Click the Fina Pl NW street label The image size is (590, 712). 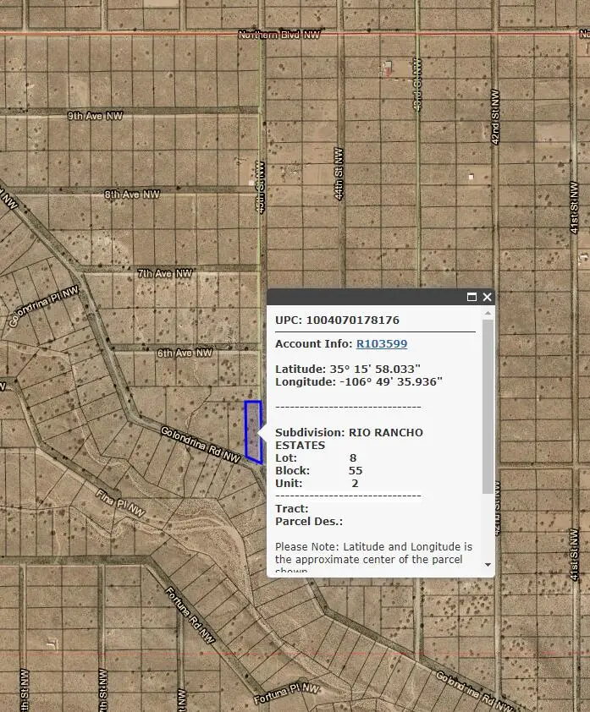(x=122, y=504)
